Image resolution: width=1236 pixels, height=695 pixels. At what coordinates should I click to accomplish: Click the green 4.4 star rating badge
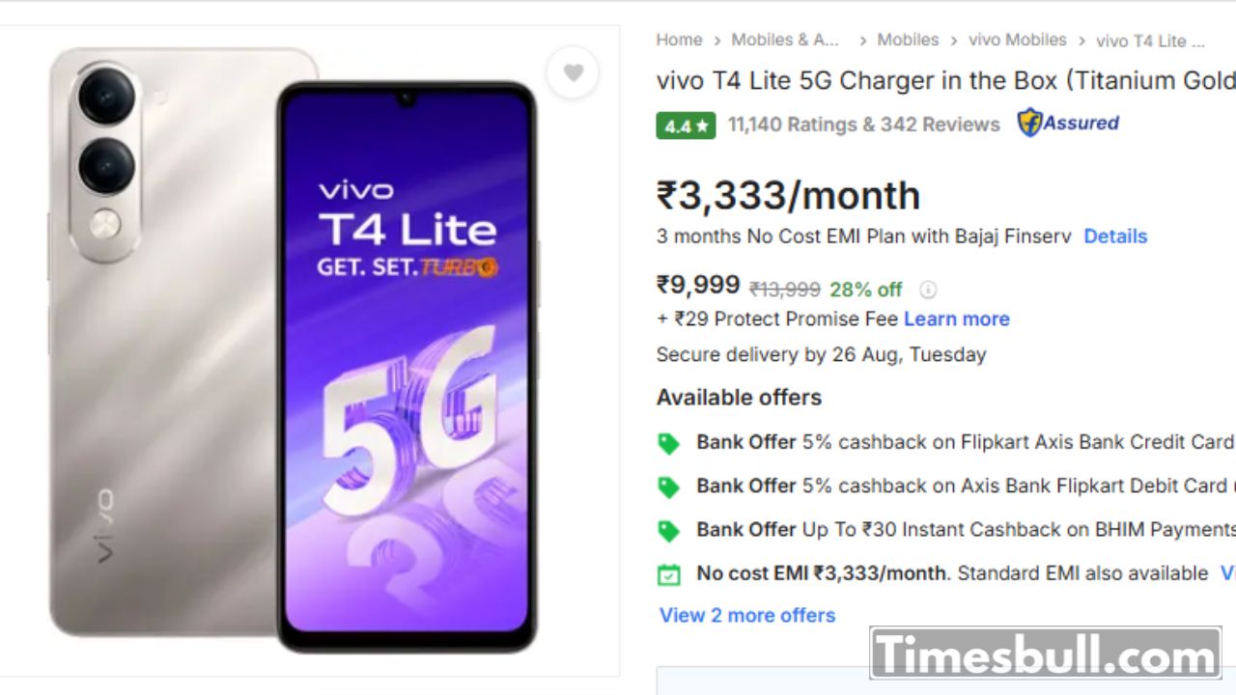point(686,125)
